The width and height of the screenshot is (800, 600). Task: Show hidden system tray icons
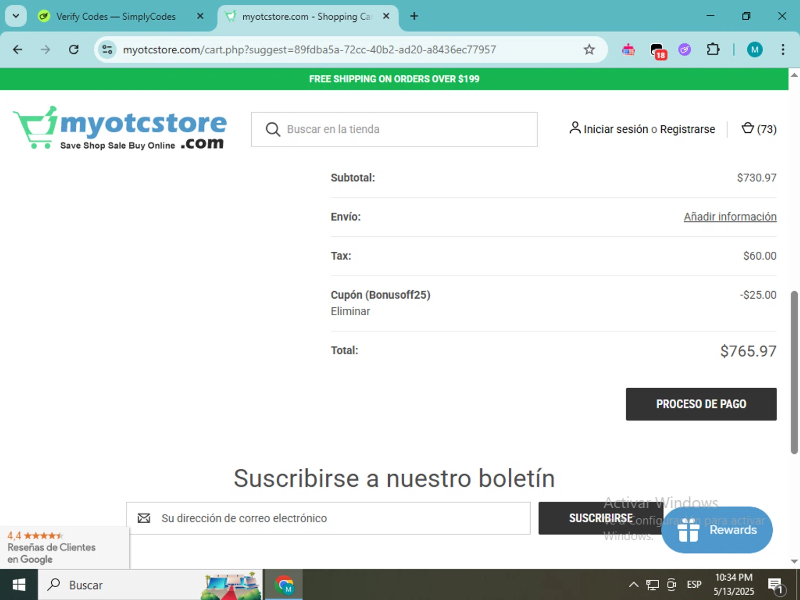[634, 585]
